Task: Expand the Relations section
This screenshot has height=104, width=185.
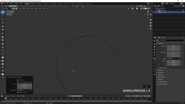Action: click(x=160, y=70)
